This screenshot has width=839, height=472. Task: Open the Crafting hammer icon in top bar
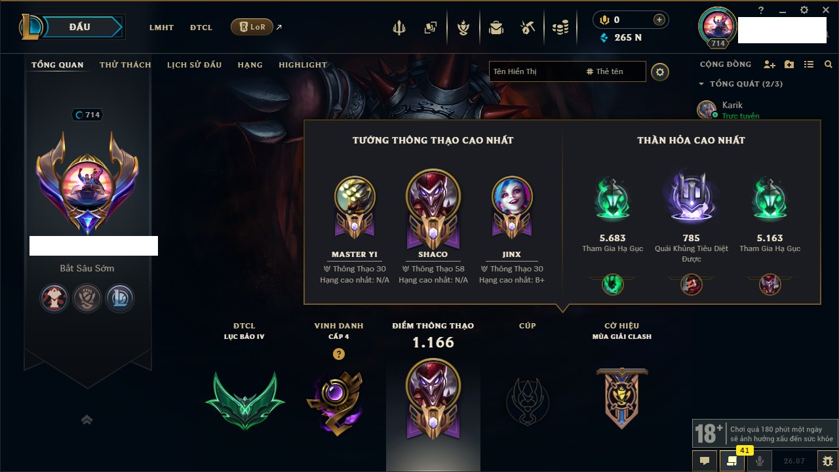[528, 28]
